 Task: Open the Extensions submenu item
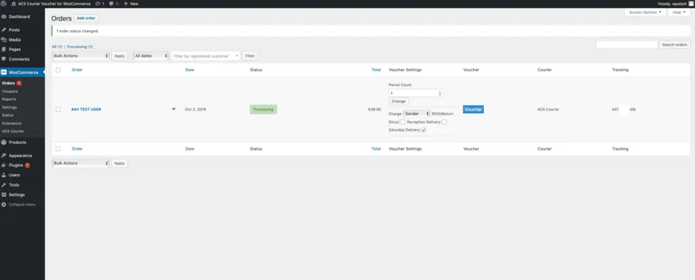[12, 123]
